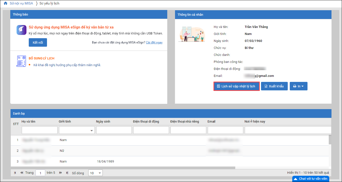Open Lịch sử cập nhật lý lịch

236,86
